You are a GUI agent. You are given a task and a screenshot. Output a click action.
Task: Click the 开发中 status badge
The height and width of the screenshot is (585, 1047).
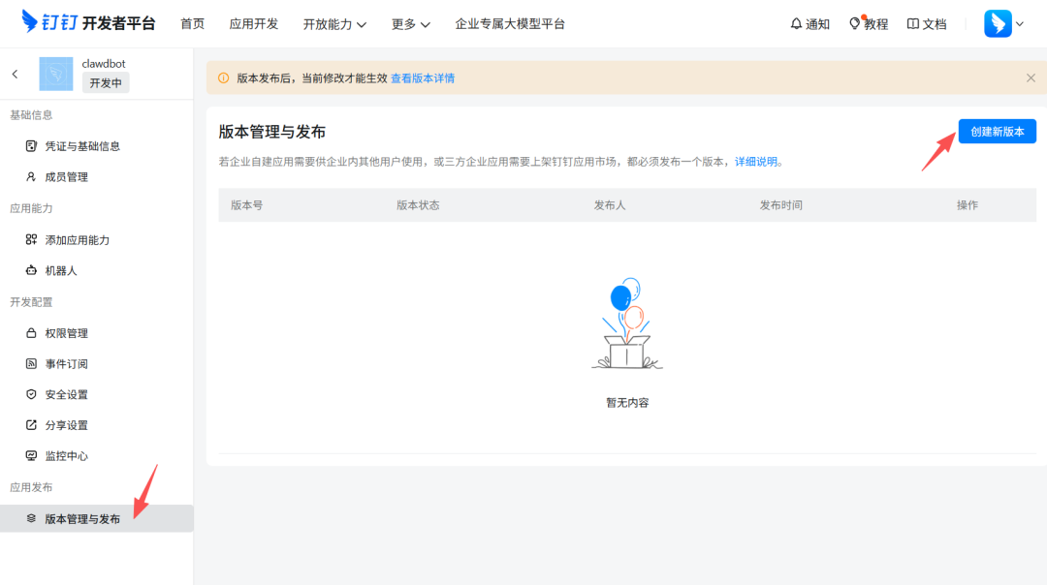[x=106, y=82]
